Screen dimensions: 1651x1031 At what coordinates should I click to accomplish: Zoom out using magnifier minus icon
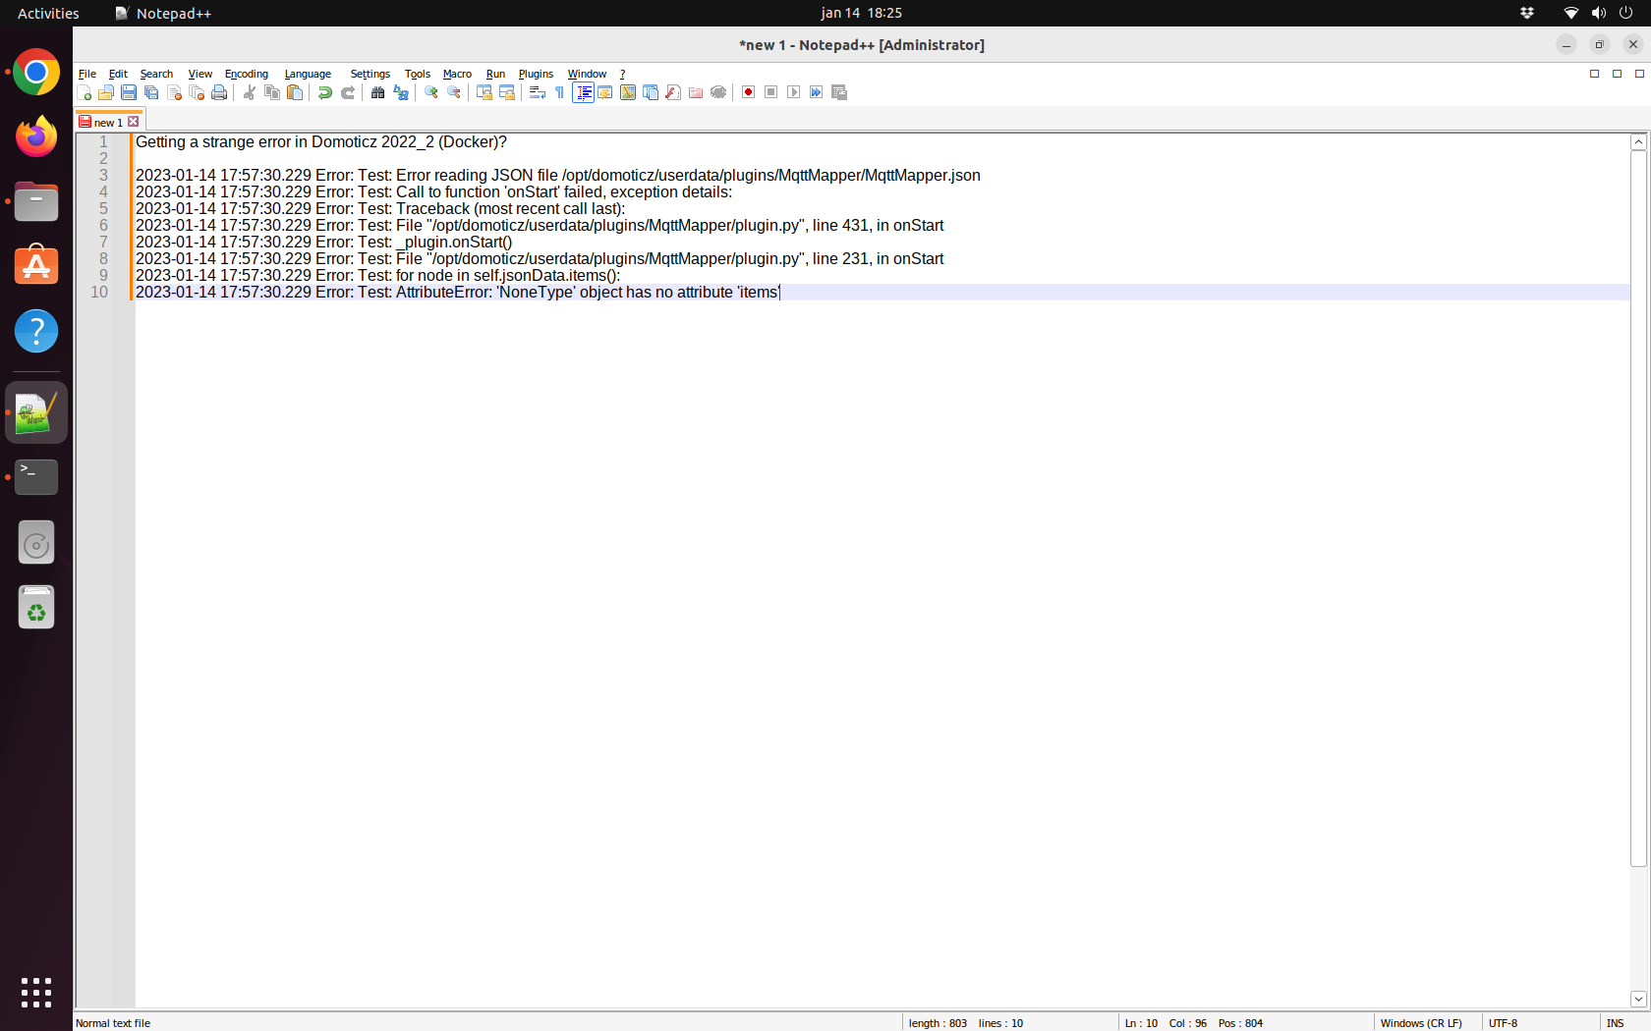tap(454, 92)
